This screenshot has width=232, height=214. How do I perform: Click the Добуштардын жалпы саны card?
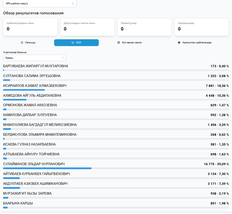click(x=87, y=27)
